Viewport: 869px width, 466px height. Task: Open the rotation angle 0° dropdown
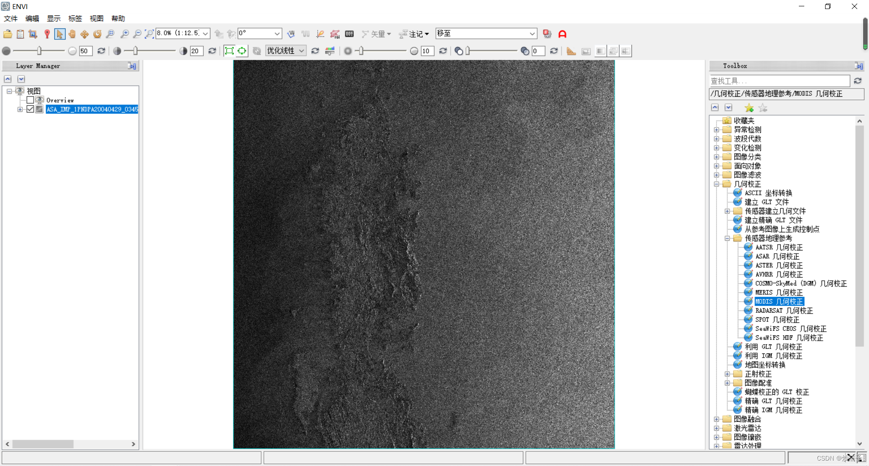pos(277,33)
